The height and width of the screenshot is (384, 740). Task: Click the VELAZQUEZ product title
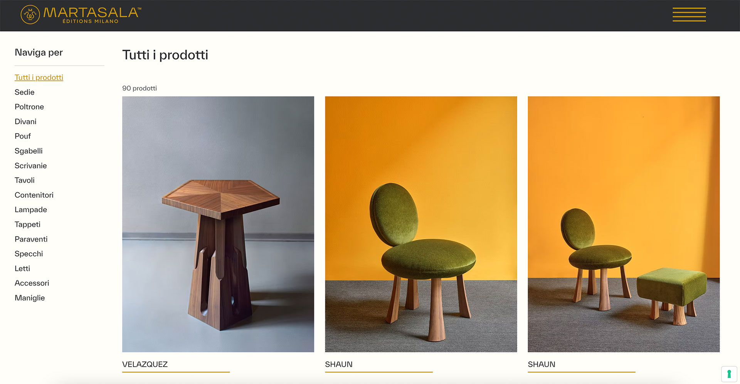click(x=145, y=364)
